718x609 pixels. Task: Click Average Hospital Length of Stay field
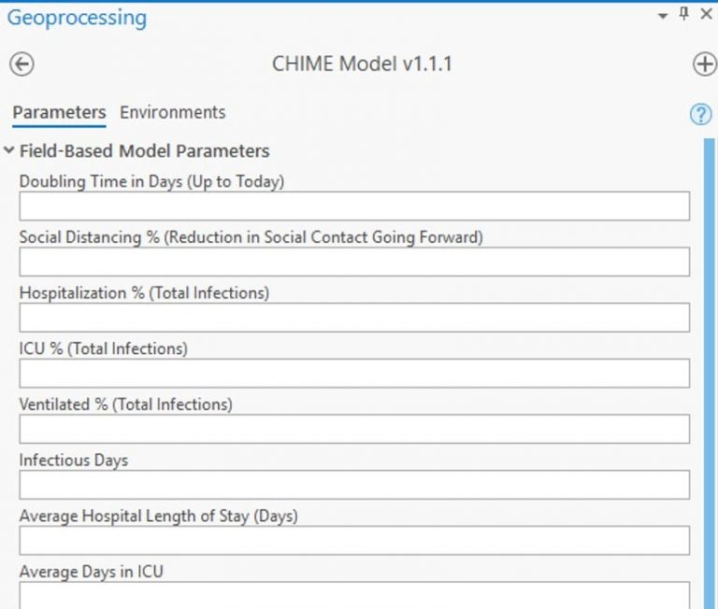click(354, 541)
